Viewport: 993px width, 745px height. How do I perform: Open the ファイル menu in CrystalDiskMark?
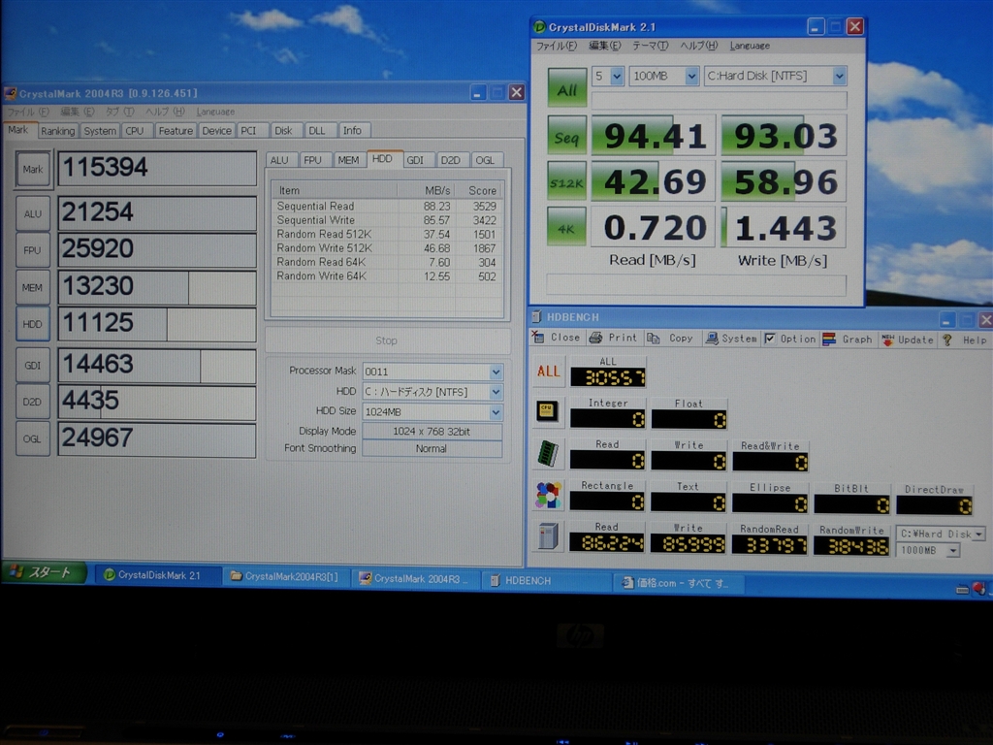556,46
